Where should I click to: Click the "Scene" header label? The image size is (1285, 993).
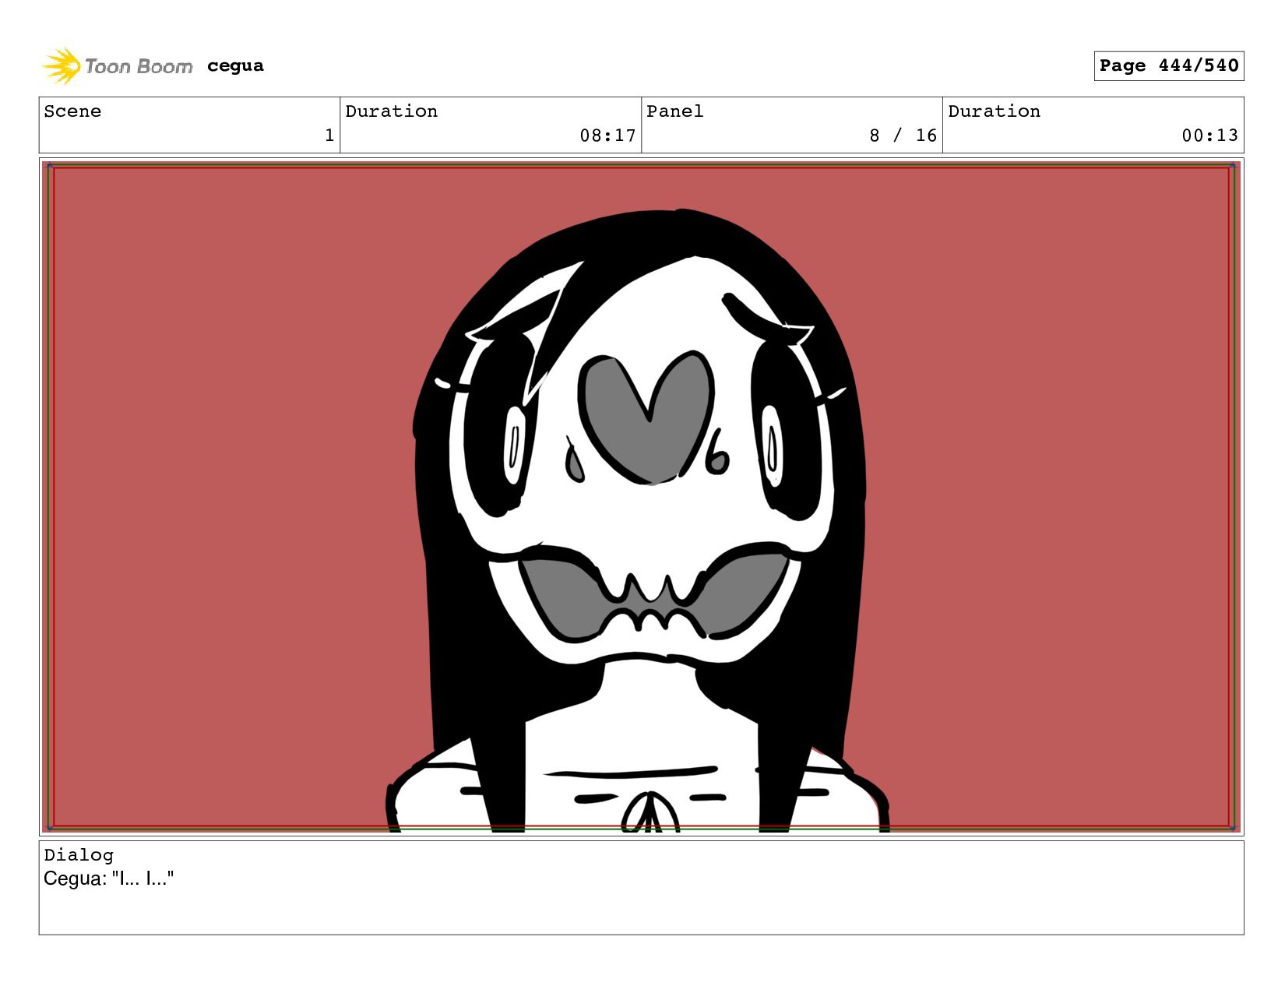[x=72, y=111]
